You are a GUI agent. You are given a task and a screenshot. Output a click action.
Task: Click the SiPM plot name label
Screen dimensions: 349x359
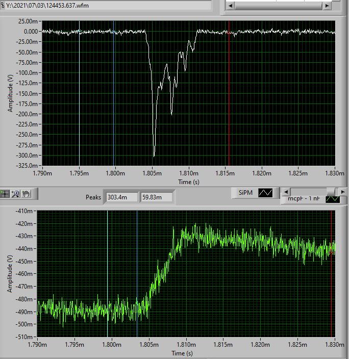click(x=245, y=193)
